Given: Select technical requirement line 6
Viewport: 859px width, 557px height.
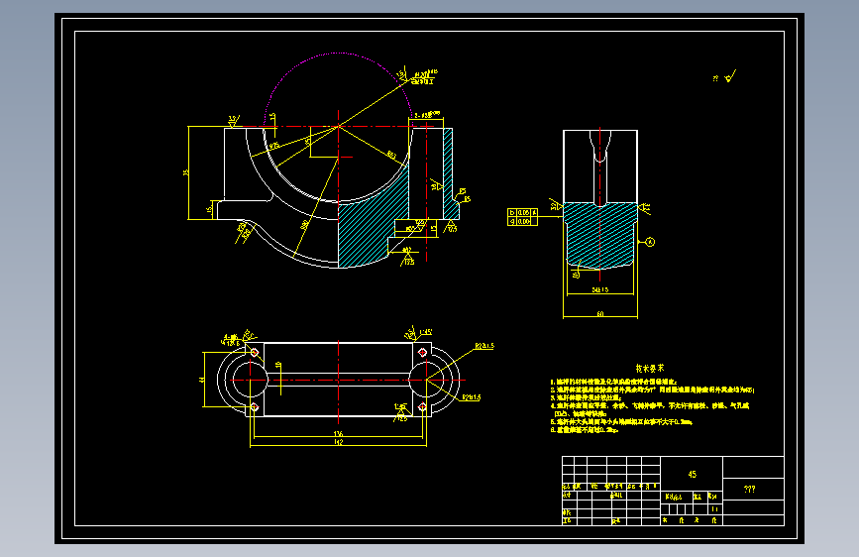Looking at the screenshot, I should (584, 430).
